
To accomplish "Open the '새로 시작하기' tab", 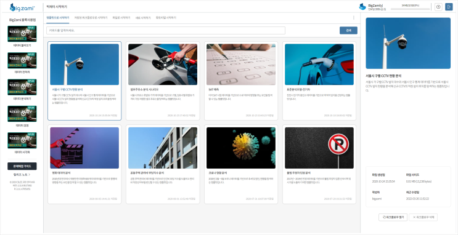I will (143, 18).
